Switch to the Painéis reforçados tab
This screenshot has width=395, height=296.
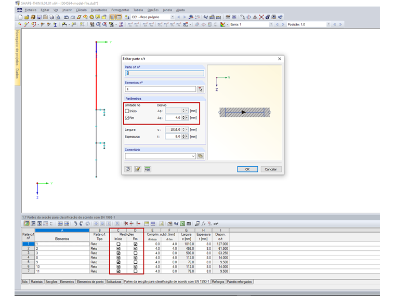tap(239, 281)
